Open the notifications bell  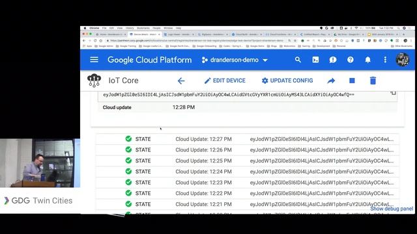(x=367, y=60)
